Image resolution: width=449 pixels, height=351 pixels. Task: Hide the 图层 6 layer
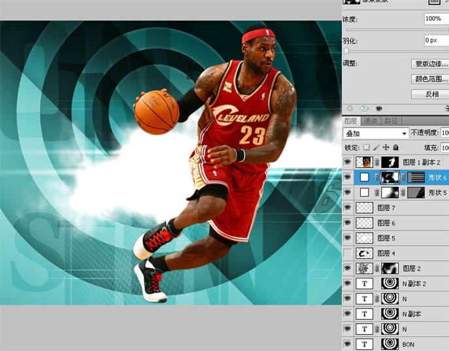(x=348, y=222)
